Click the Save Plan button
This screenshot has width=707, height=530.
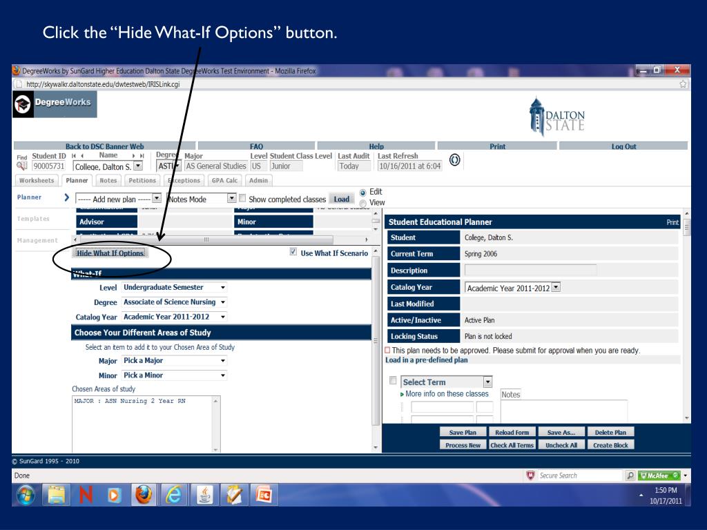click(463, 432)
